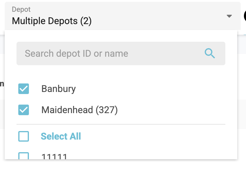Click blank space right of Banbury row
246x171 pixels.
(153, 89)
